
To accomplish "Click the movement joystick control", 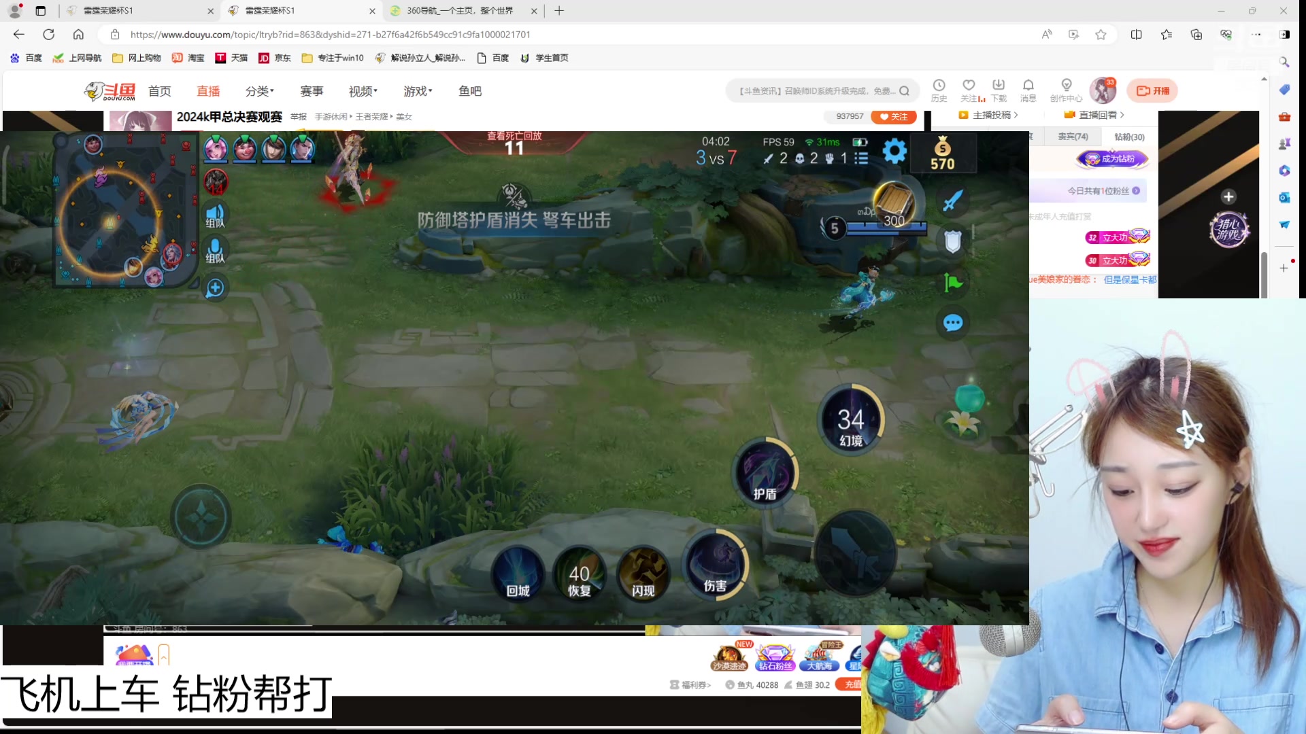I will tap(201, 517).
